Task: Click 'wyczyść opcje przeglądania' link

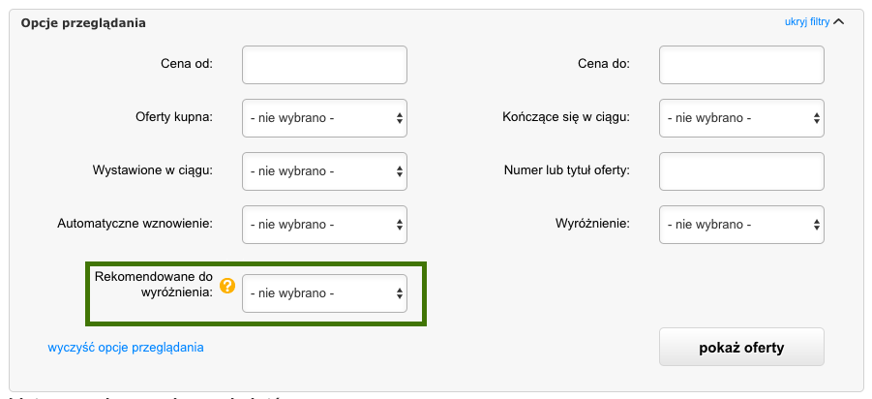Action: click(126, 348)
